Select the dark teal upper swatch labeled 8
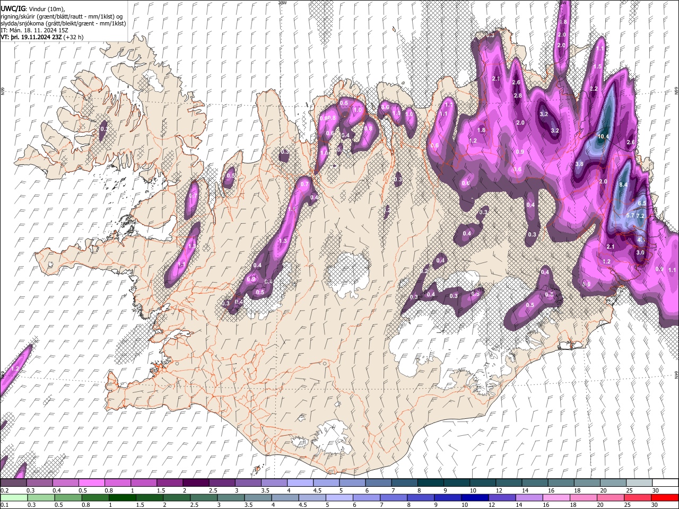 tap(430, 482)
